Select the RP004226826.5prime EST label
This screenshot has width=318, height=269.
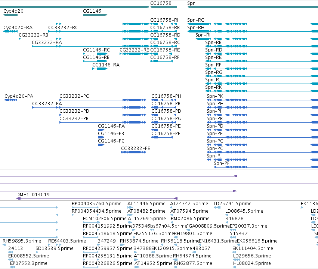pyautogui.click(x=108, y=263)
